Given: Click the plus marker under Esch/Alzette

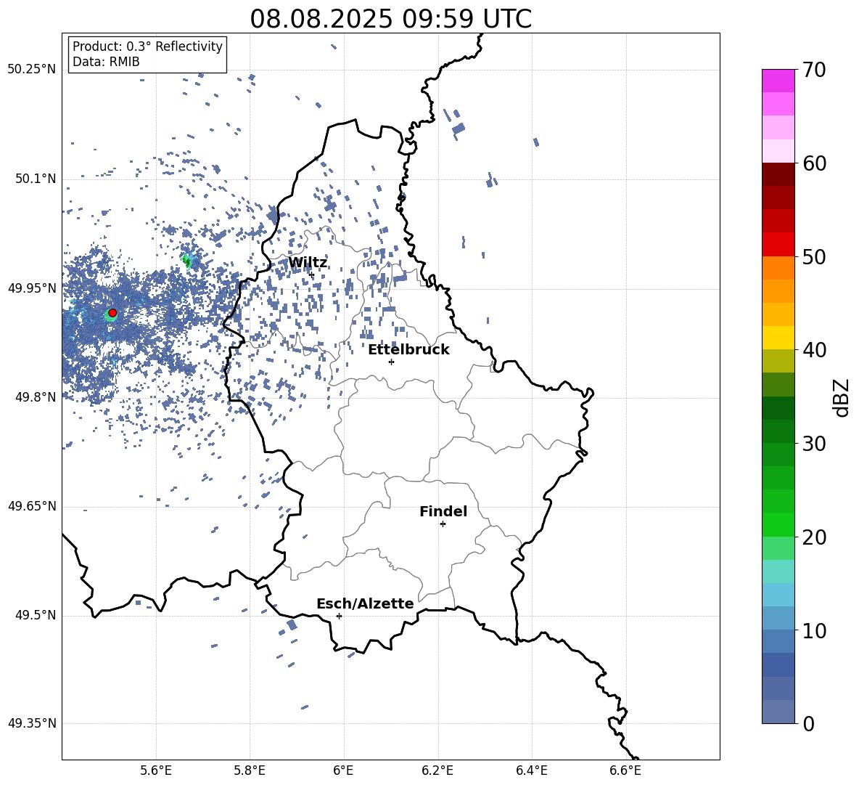Looking at the screenshot, I should [339, 616].
